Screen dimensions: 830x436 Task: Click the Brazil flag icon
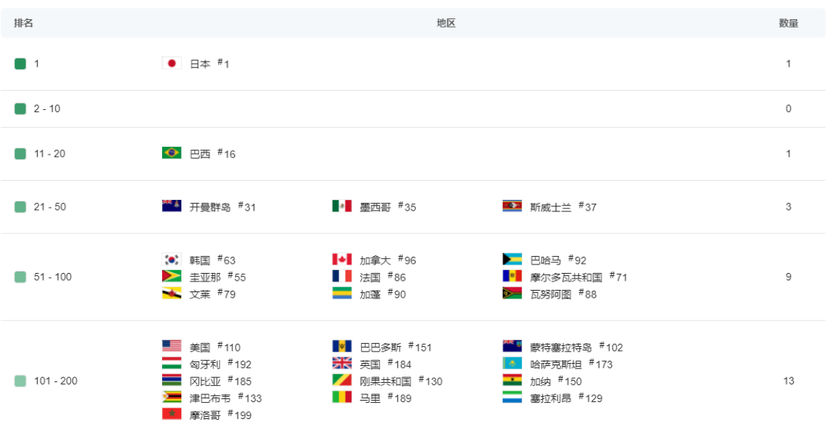pos(171,153)
